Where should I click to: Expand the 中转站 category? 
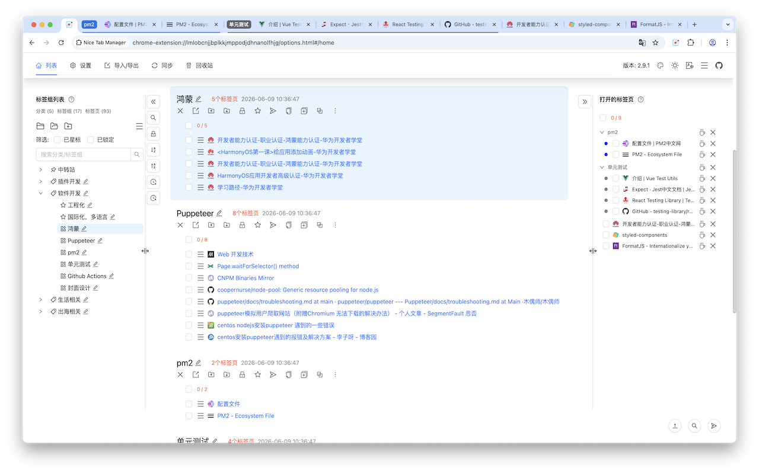pos(40,169)
